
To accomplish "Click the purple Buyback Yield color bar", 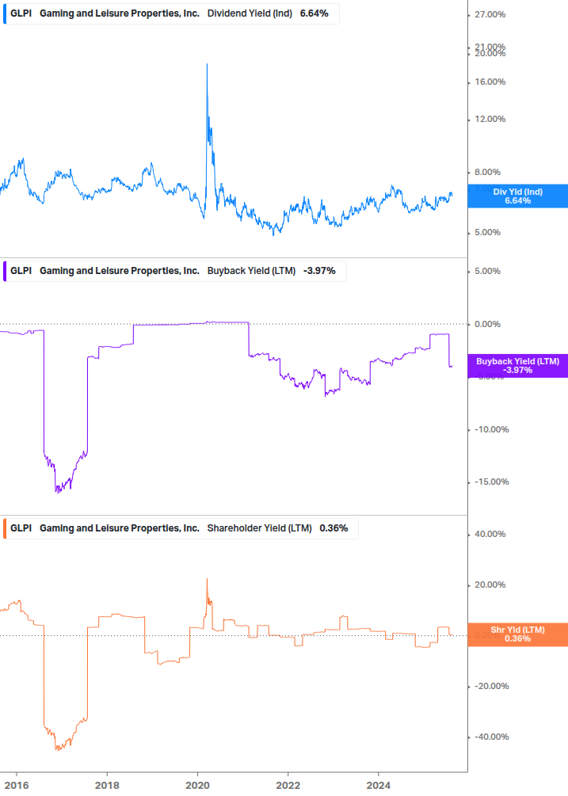I will 5,271.
